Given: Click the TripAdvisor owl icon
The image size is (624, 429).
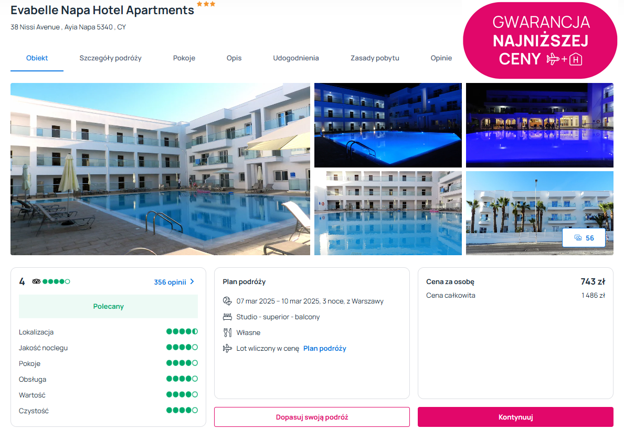Looking at the screenshot, I should [x=36, y=281].
